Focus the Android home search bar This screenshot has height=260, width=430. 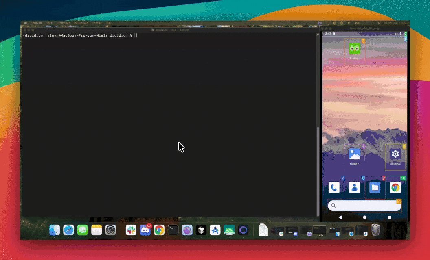pyautogui.click(x=364, y=205)
